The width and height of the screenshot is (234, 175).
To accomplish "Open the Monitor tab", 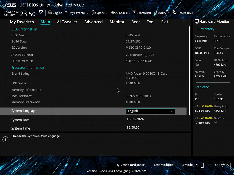I will 117,22.
